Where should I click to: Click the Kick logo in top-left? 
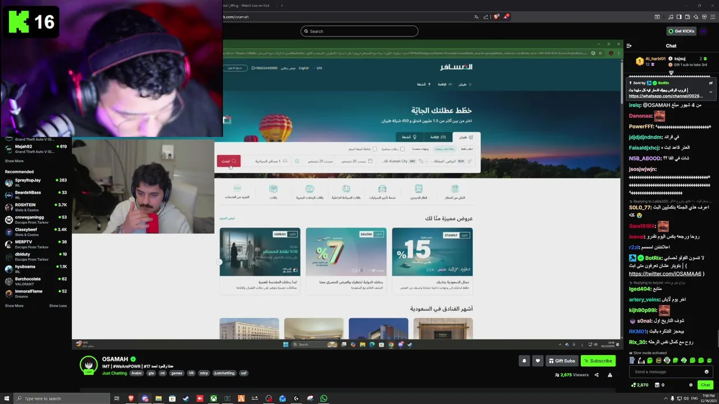tap(19, 22)
